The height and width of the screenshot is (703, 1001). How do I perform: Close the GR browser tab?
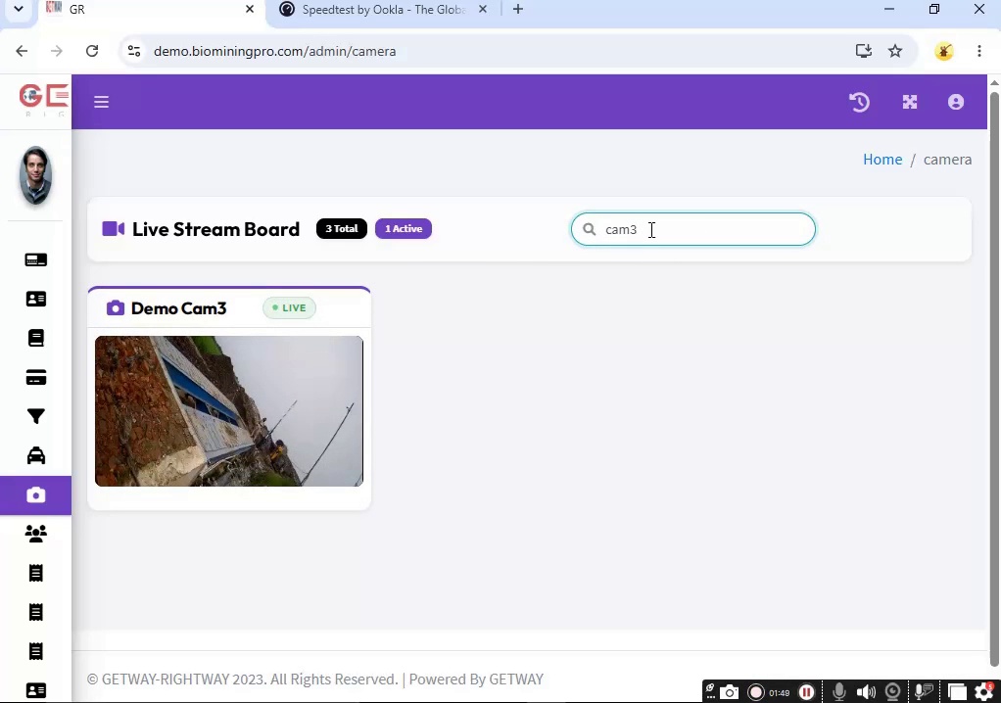pos(250,10)
